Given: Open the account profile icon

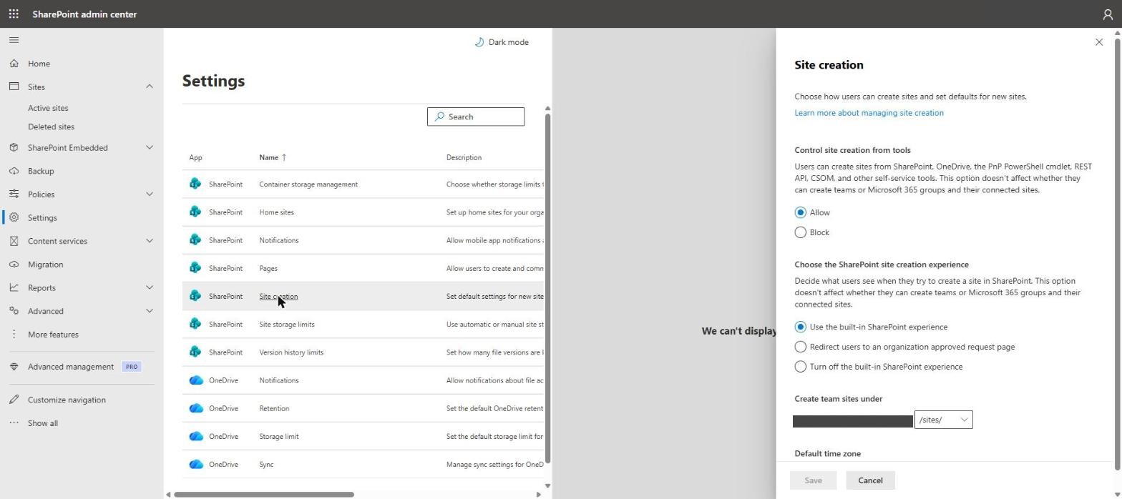Looking at the screenshot, I should pos(1107,14).
